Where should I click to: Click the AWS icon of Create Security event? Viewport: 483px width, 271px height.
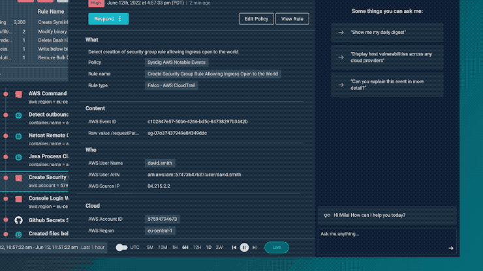tap(18, 178)
